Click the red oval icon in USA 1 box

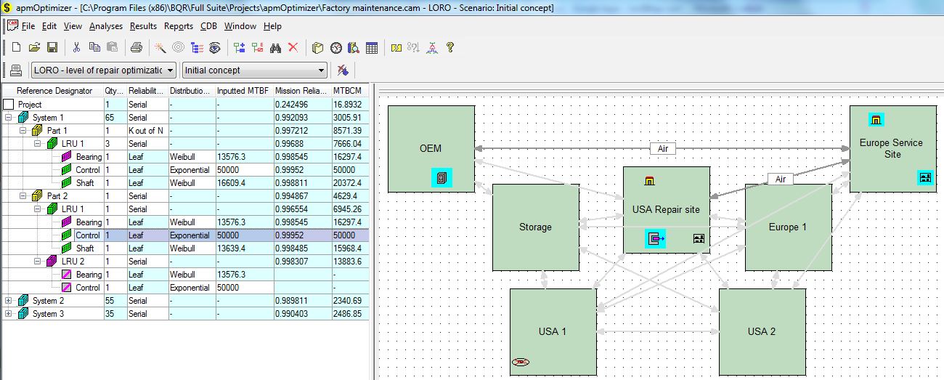pos(521,361)
